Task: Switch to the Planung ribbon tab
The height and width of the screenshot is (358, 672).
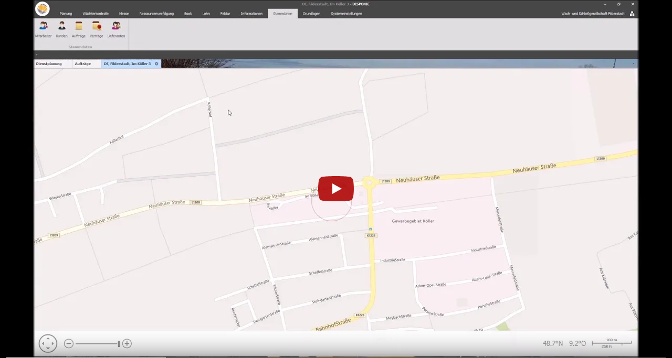Action: (x=66, y=14)
